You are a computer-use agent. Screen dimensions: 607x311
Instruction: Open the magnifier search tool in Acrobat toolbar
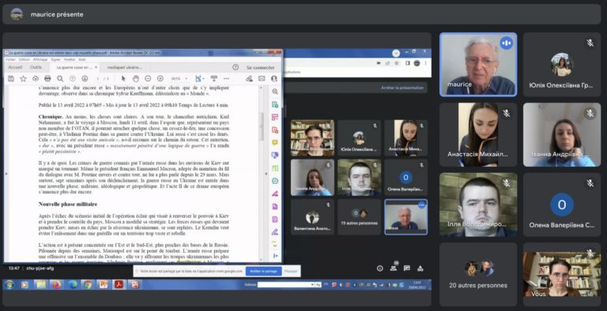tap(60, 78)
